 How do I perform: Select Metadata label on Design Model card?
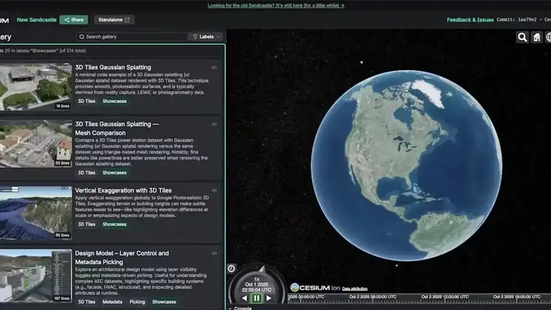pyautogui.click(x=112, y=302)
